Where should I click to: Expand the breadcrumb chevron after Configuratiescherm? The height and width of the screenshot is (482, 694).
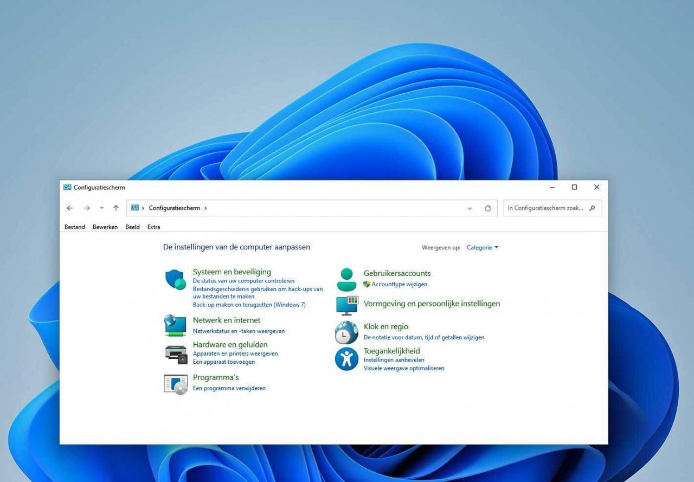205,208
